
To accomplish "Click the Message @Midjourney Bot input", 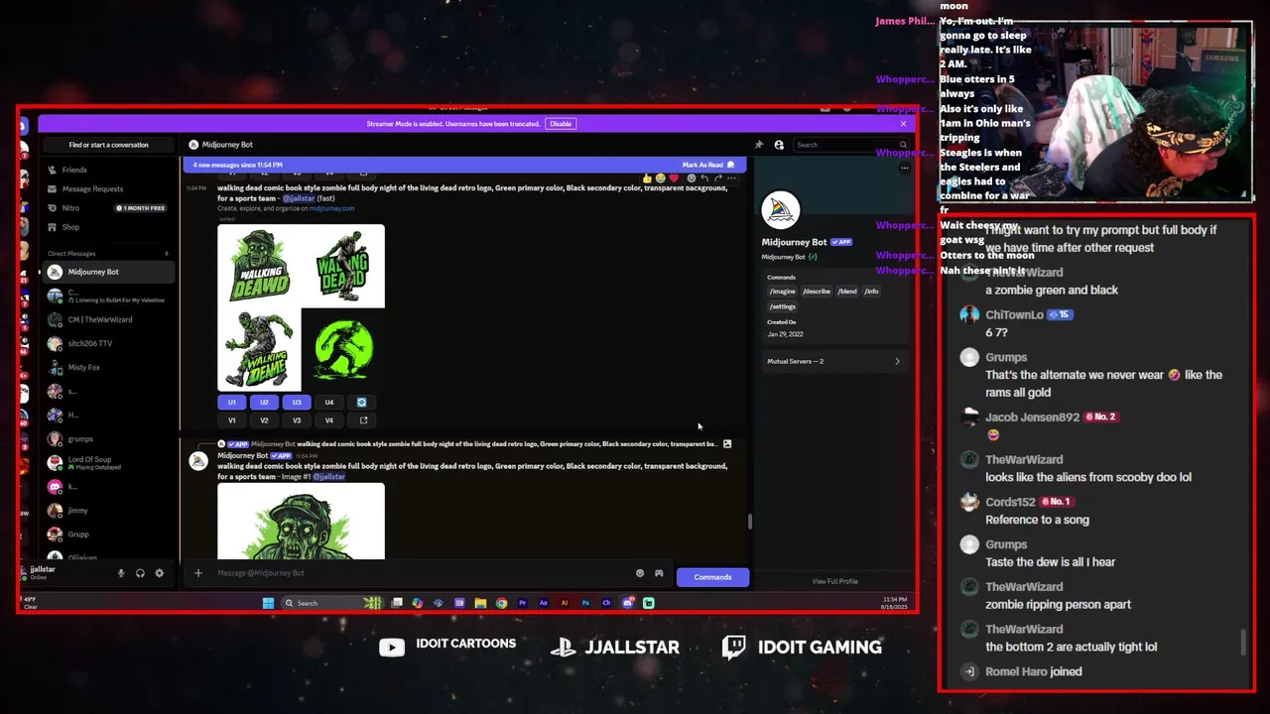I will [422, 573].
